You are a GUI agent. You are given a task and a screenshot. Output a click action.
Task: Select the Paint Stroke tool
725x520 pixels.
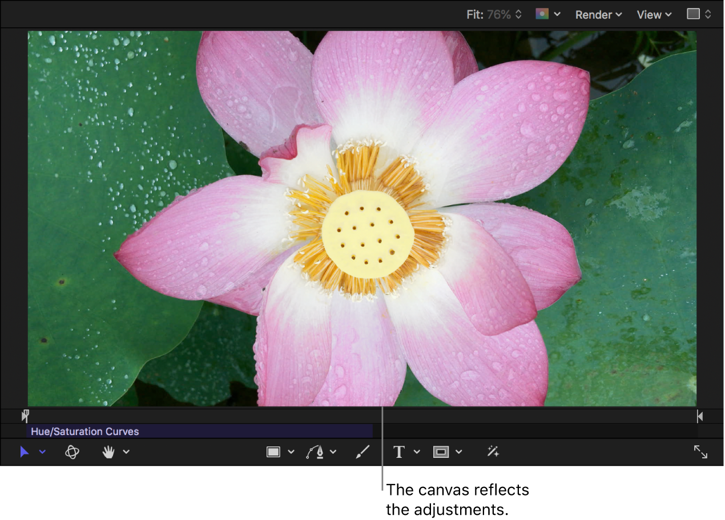pos(362,452)
